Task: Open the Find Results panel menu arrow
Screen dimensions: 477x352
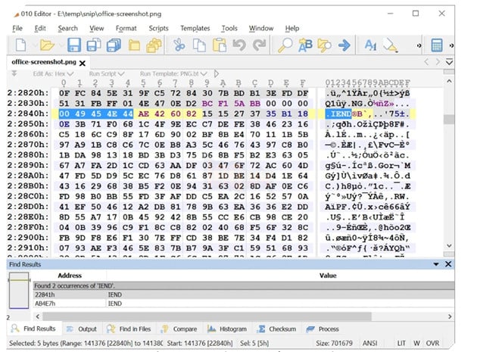Action: click(x=436, y=264)
